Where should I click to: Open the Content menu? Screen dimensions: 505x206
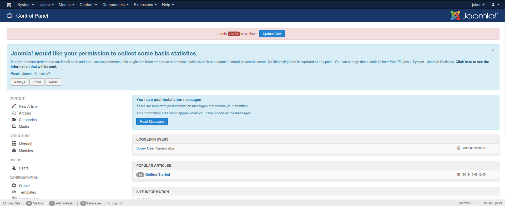point(88,5)
